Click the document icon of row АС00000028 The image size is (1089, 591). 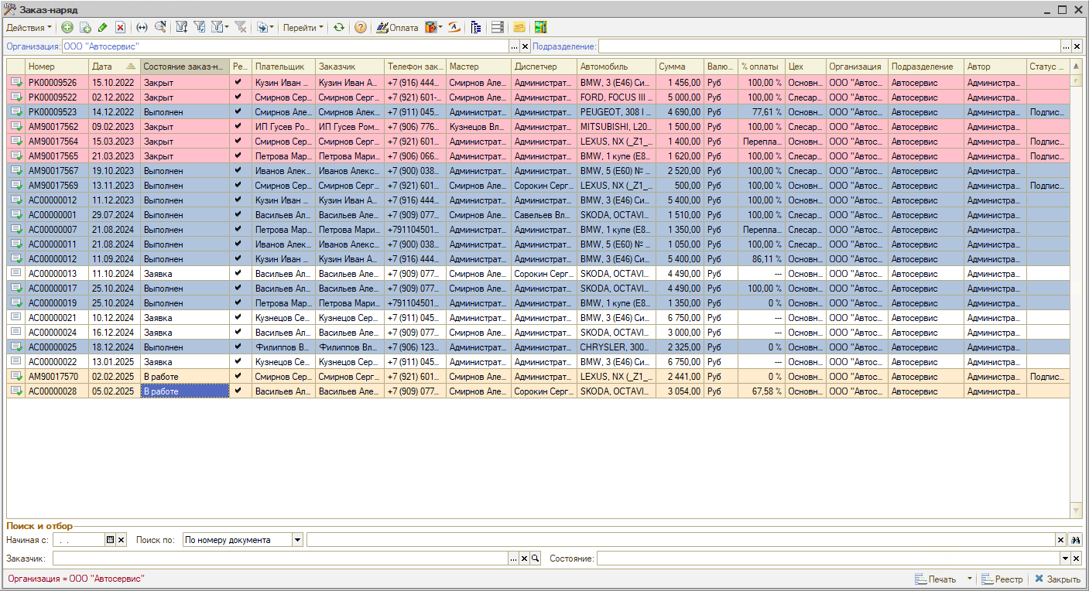16,391
